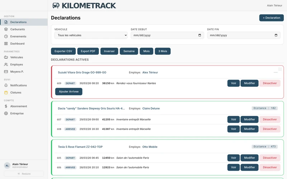
Task: Open Date debut calendar picker icon
Action: pyautogui.click(x=200, y=35)
